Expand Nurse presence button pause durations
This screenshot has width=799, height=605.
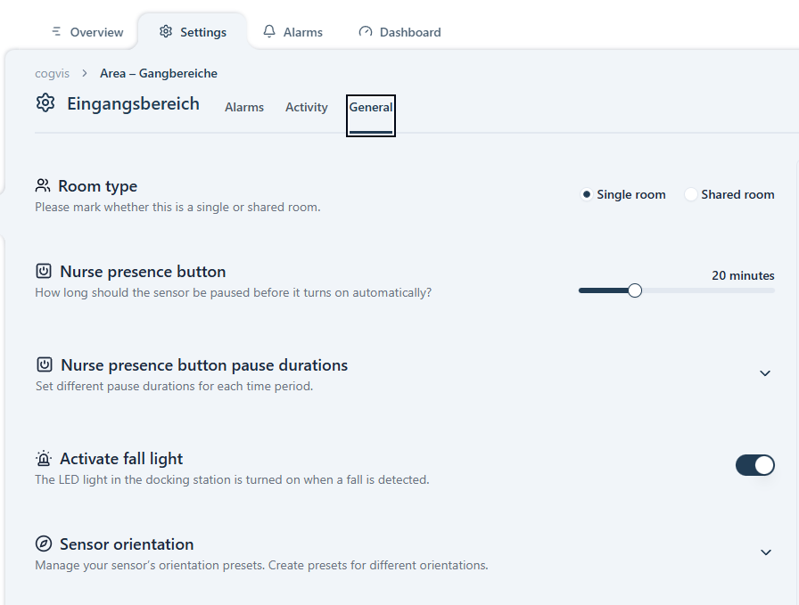coord(764,373)
